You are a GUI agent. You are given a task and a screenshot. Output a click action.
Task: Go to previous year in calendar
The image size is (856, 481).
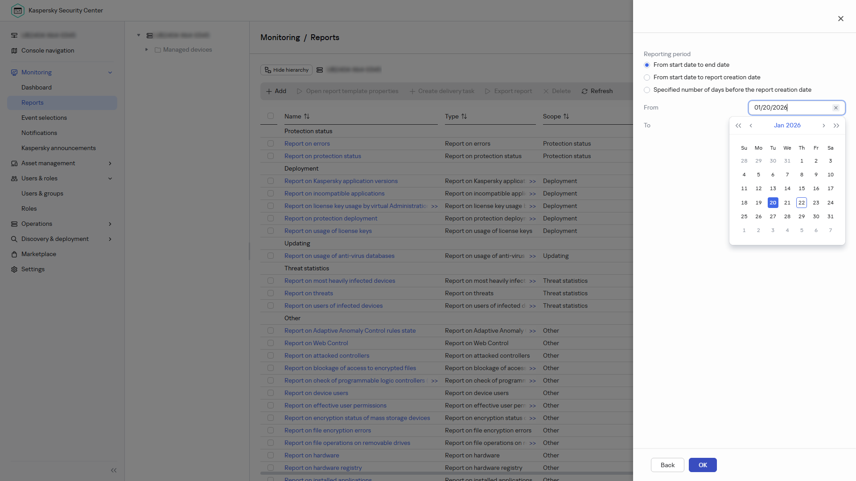coord(738,126)
